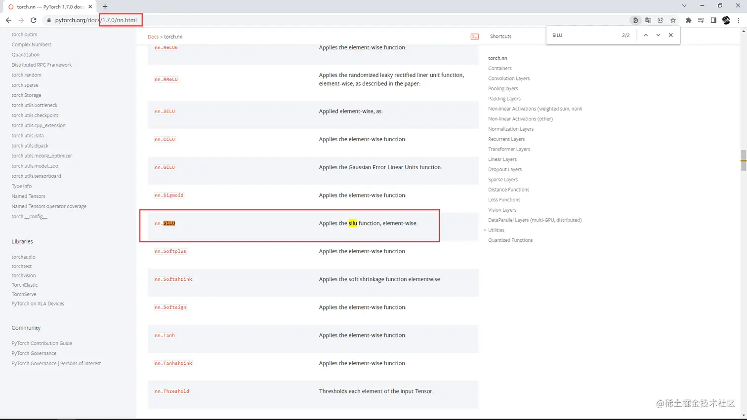The height and width of the screenshot is (420, 747).
Task: Open the tab search chevron
Action: [x=684, y=6]
